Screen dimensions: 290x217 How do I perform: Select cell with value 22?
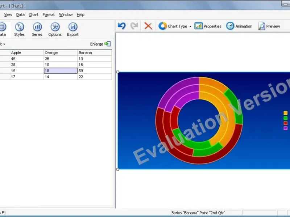[95, 77]
